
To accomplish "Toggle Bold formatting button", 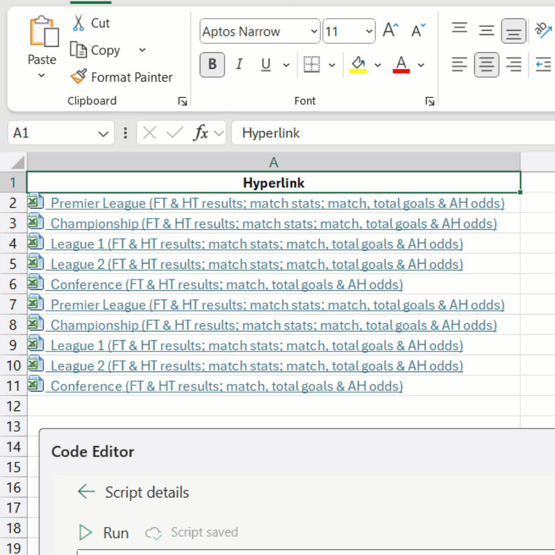I will tap(212, 65).
